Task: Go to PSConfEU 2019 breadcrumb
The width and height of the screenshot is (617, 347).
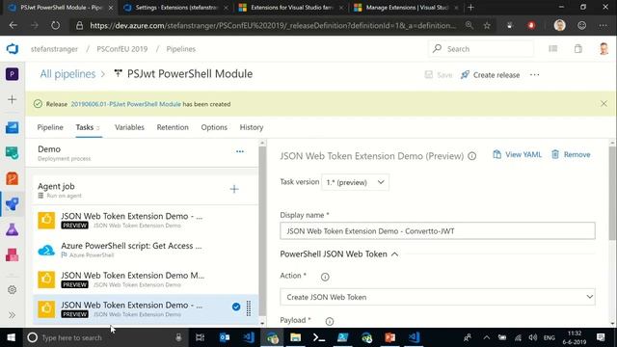Action: pos(122,49)
